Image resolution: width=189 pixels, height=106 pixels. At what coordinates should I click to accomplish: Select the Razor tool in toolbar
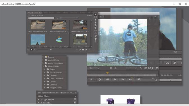coord(95,28)
